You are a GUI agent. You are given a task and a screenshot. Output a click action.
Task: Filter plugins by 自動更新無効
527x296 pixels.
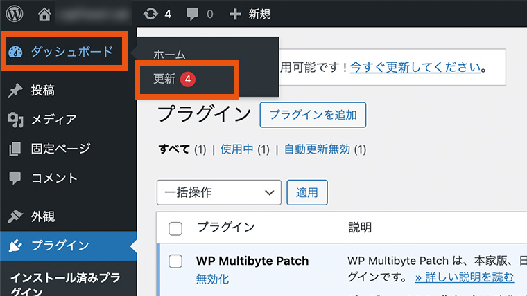tap(318, 149)
